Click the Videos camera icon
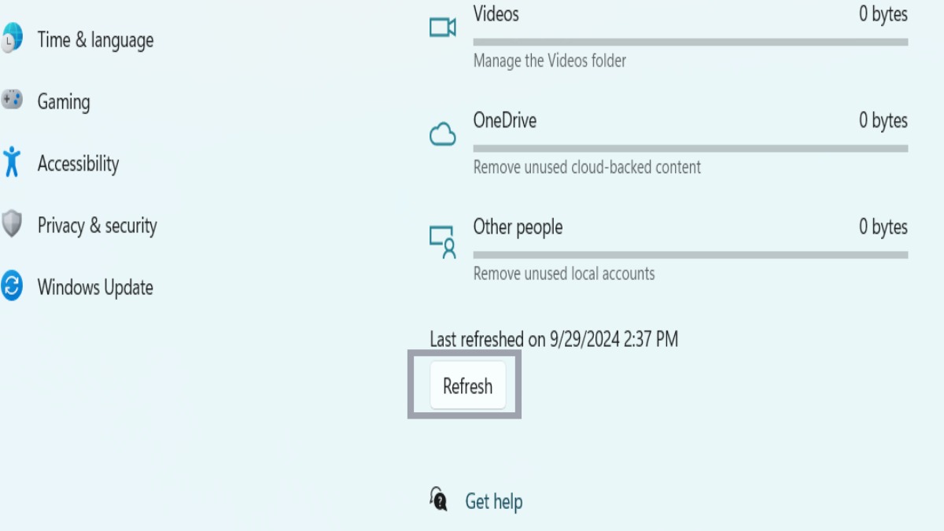Screen dimensions: 944x531 443,28
